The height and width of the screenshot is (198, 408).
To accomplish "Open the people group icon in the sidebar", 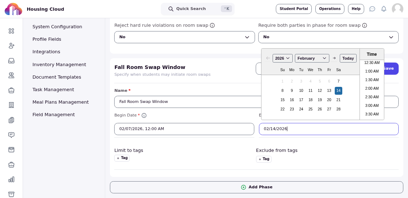I will tap(11, 75).
